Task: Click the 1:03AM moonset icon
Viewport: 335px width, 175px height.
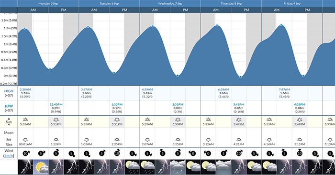Action: click(86, 140)
